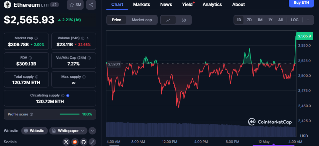Screen dimensions: 319x146
Task: Open the Analytics tab
Action: coord(212,4)
